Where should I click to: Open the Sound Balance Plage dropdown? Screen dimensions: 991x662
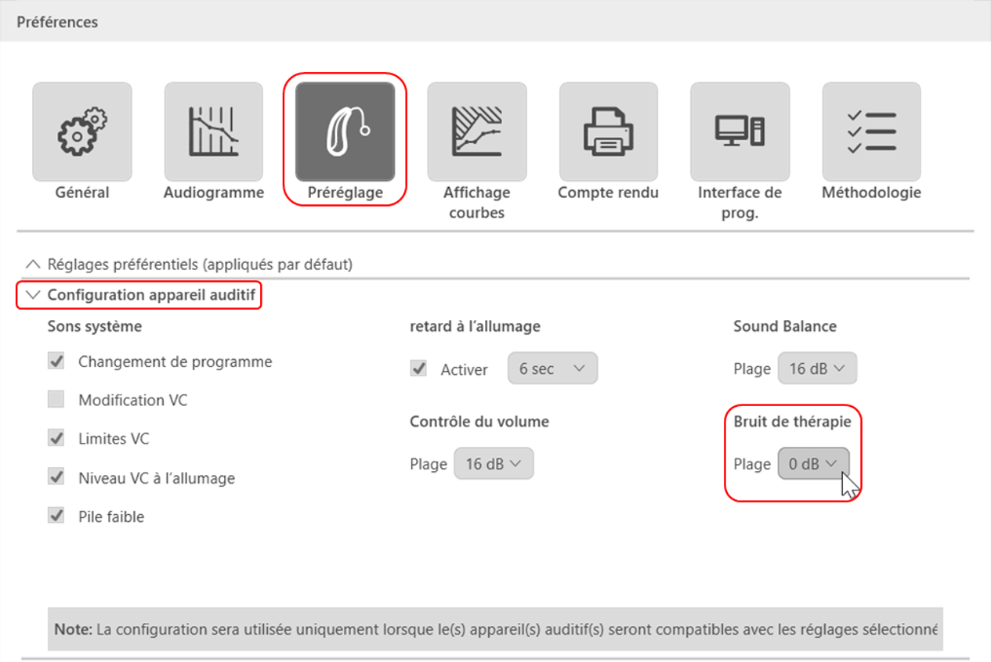click(817, 368)
